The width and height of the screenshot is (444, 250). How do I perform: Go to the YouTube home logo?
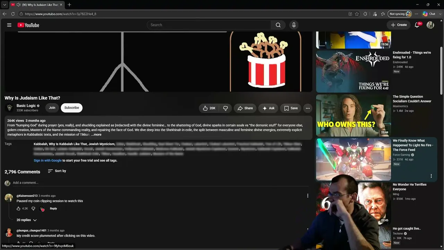click(x=28, y=25)
